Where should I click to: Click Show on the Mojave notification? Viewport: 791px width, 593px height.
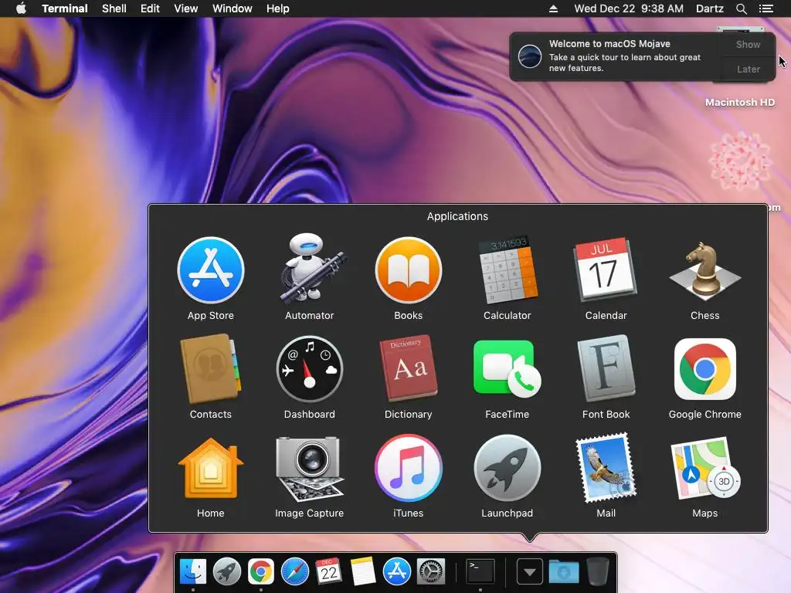click(748, 44)
